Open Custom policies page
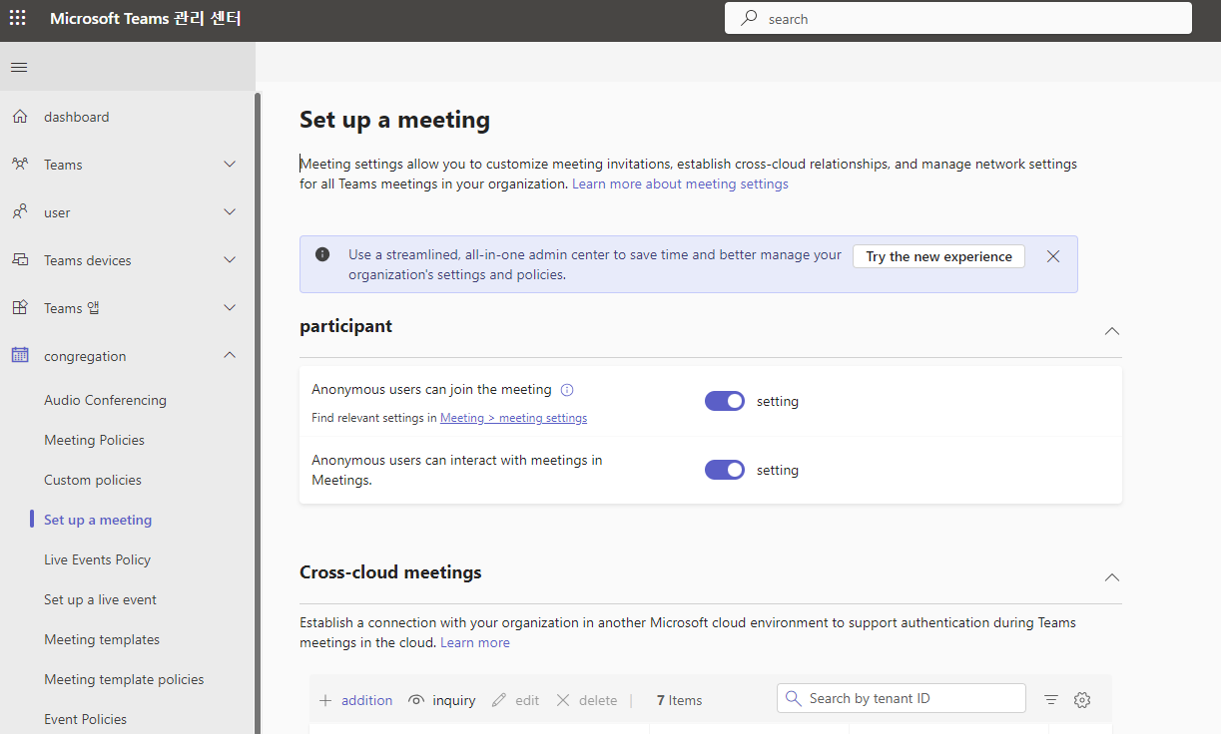This screenshot has width=1221, height=734. [93, 480]
